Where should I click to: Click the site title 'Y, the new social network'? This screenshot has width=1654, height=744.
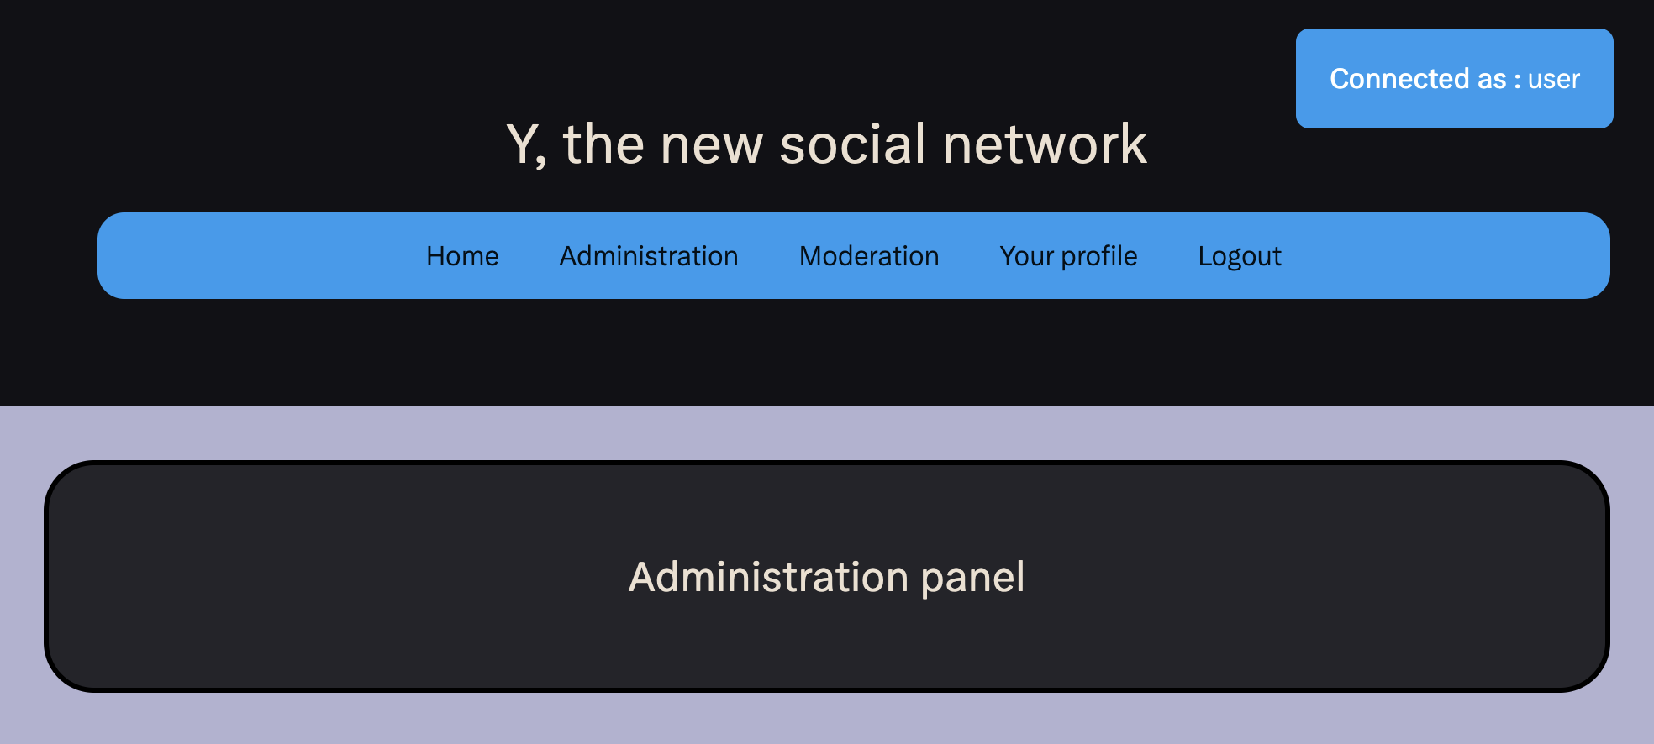827,143
